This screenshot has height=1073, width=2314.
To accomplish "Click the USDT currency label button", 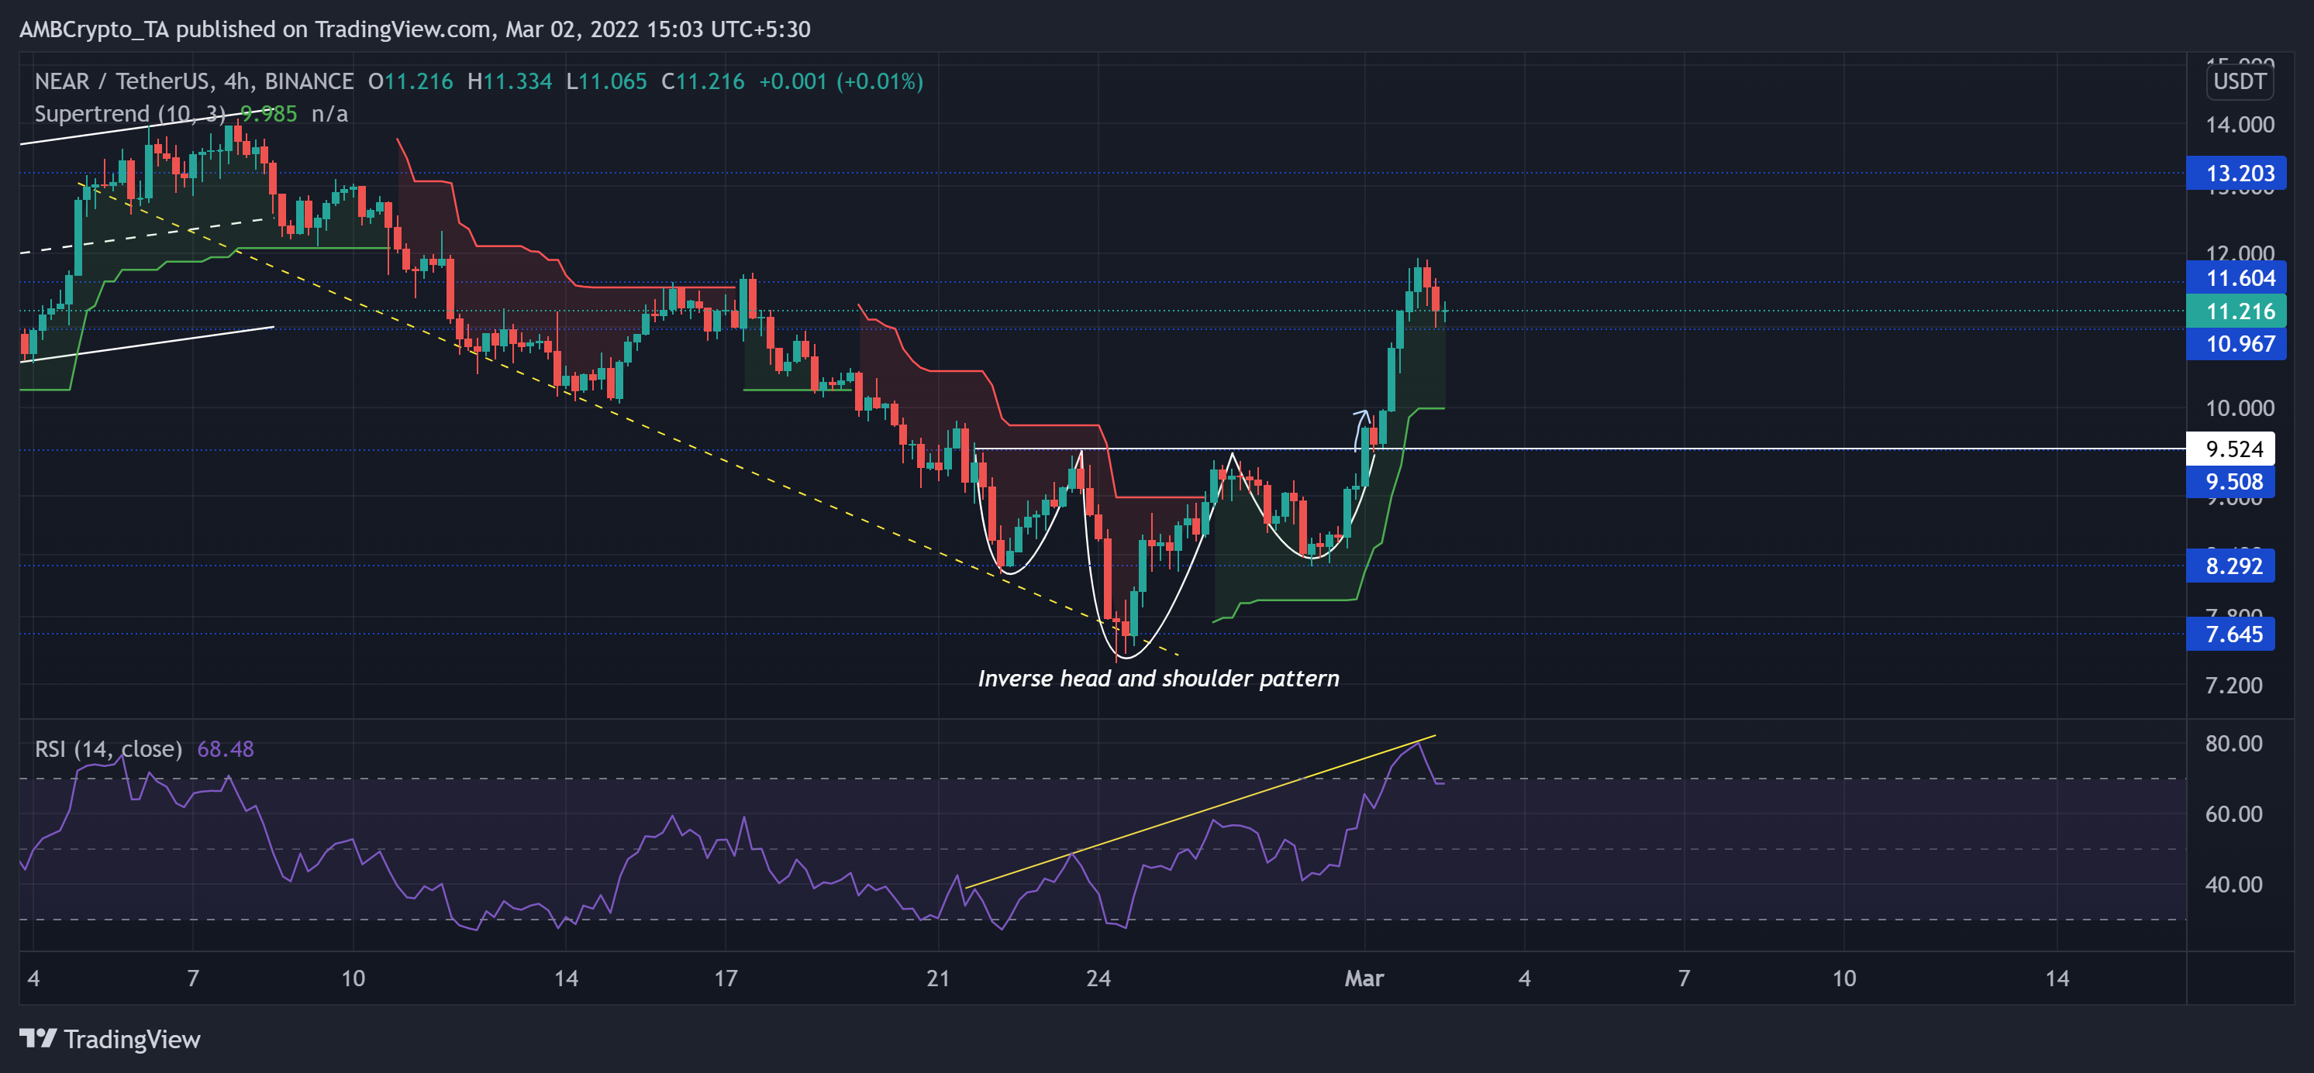I will [2239, 81].
